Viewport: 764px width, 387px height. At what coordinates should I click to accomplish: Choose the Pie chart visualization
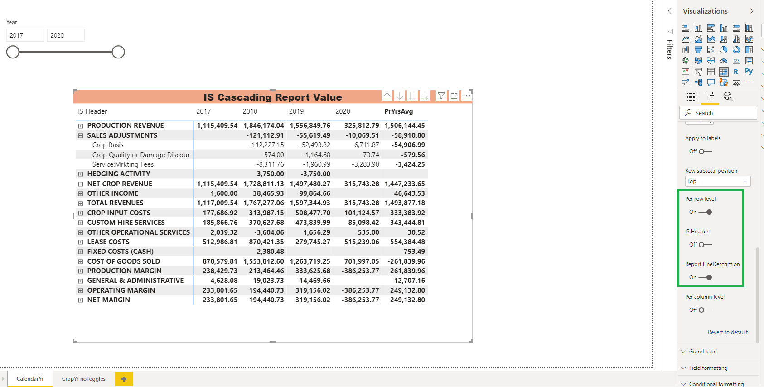pos(724,50)
